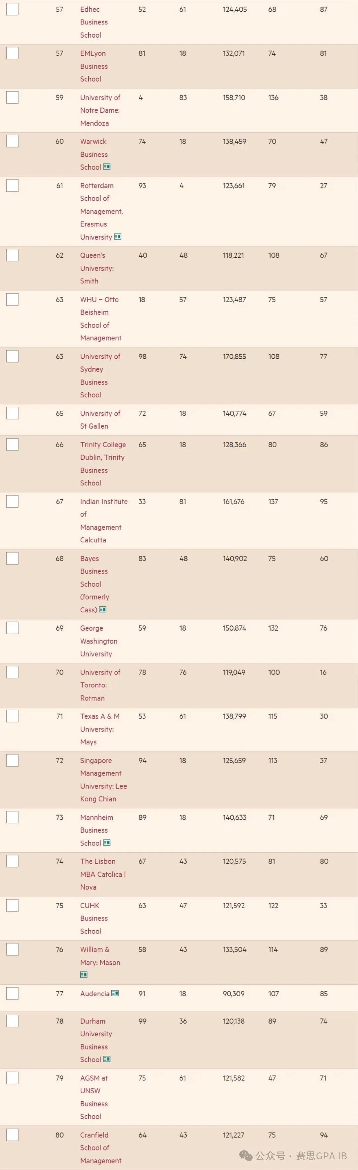Click profile icon under William & Mary: Mason
This screenshot has height=1170, width=358.
[x=84, y=975]
